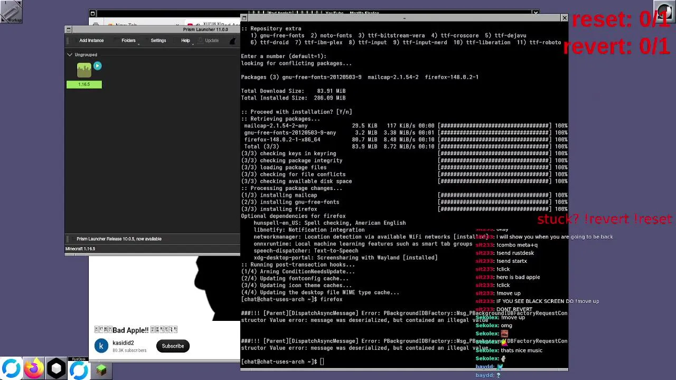Open the first RustDesk icon in the taskbar
The width and height of the screenshot is (676, 380).
pos(11,368)
